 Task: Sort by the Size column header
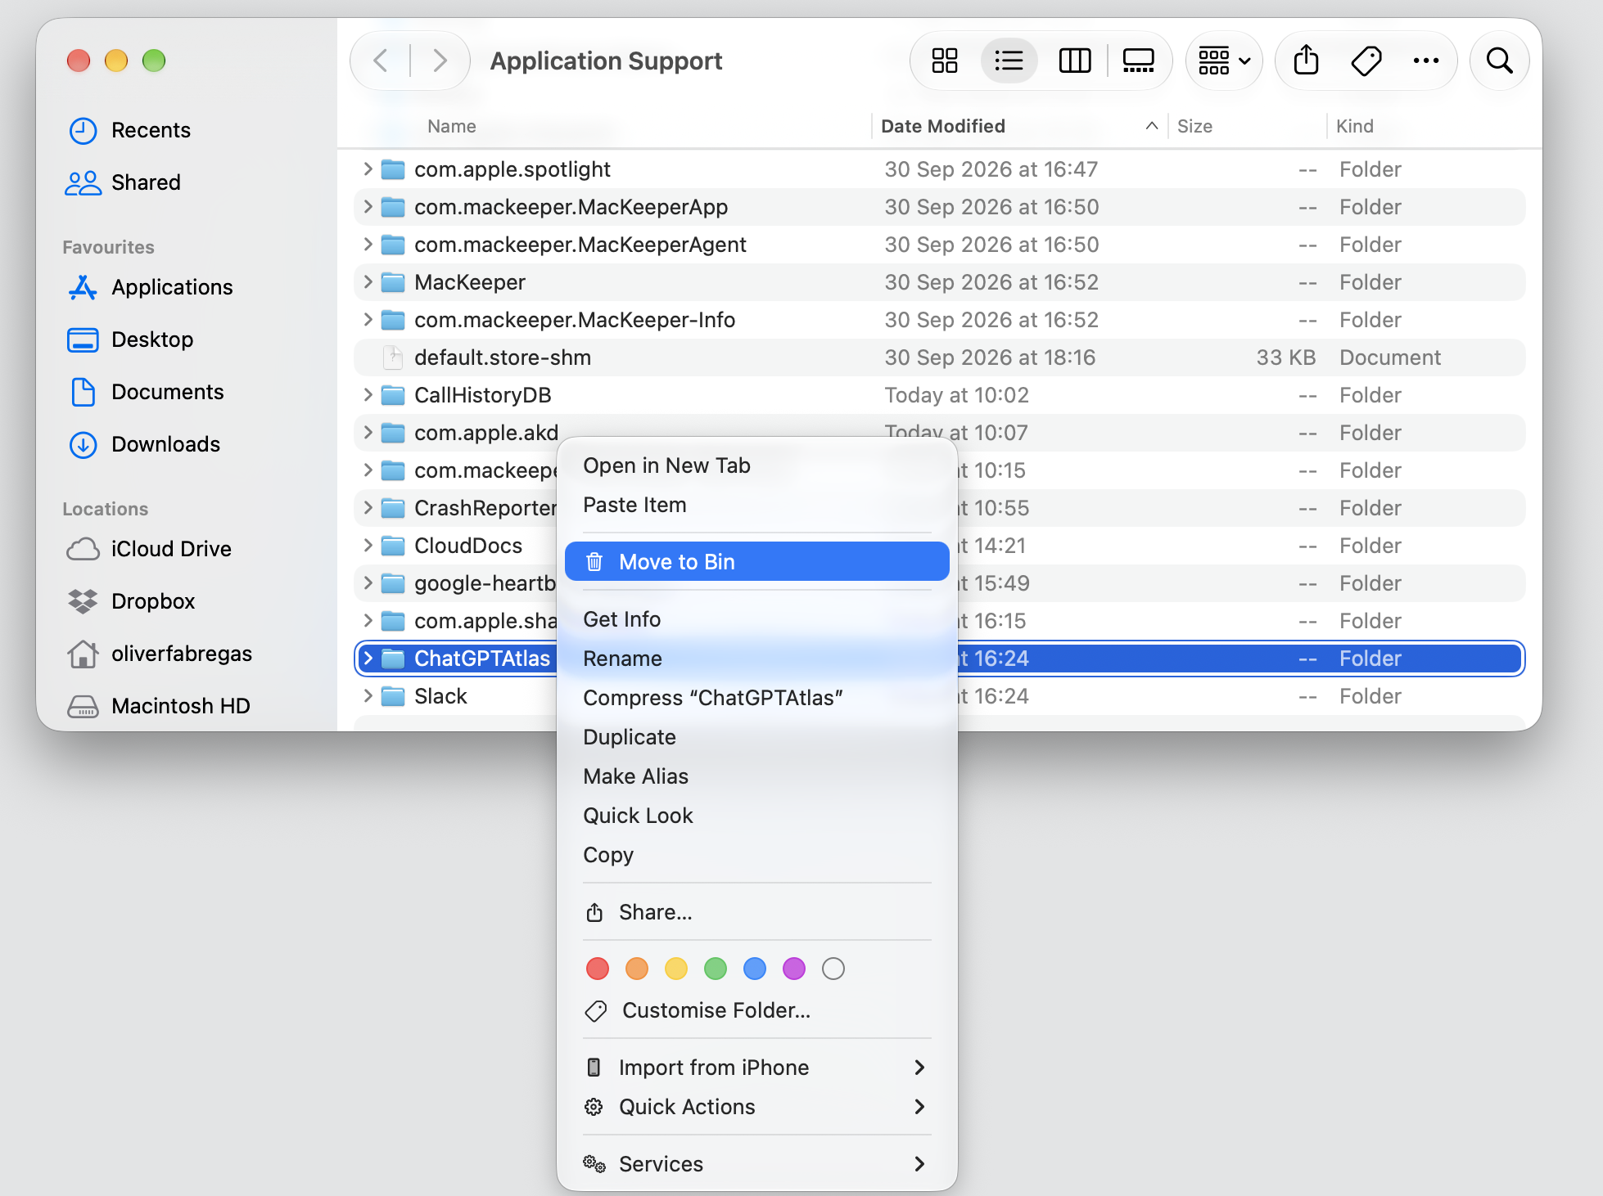tap(1194, 126)
